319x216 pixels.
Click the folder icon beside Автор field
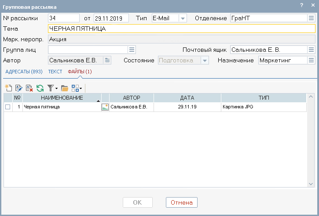(x=107, y=60)
